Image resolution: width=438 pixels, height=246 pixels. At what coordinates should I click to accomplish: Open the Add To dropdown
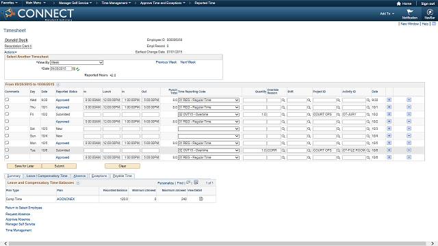(387, 14)
